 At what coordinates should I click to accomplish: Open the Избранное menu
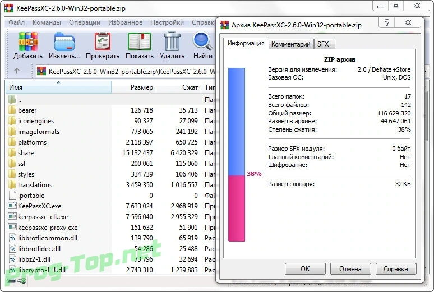125,22
